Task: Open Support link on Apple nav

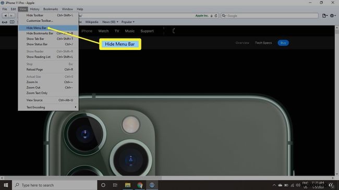Action: pos(147,31)
